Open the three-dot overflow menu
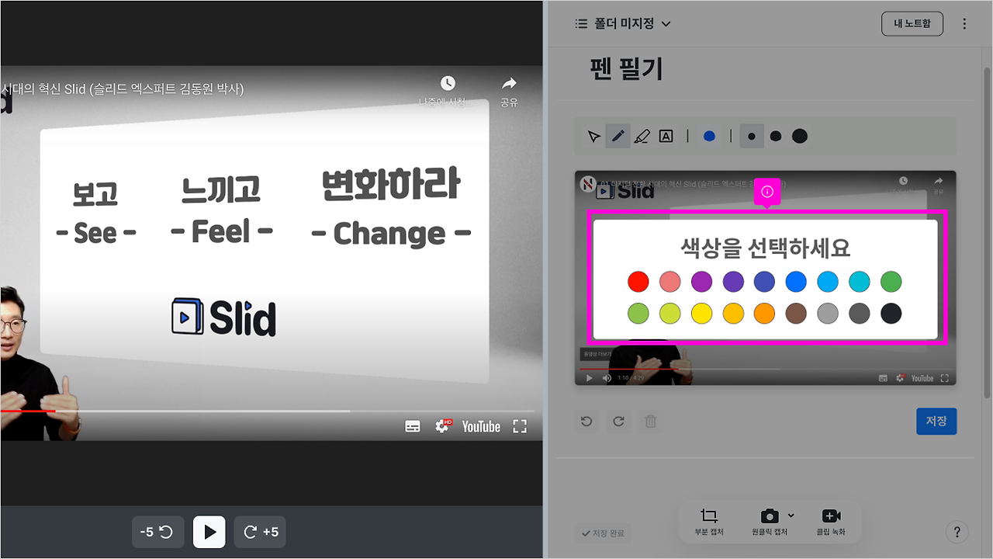The width and height of the screenshot is (993, 559). click(x=964, y=23)
